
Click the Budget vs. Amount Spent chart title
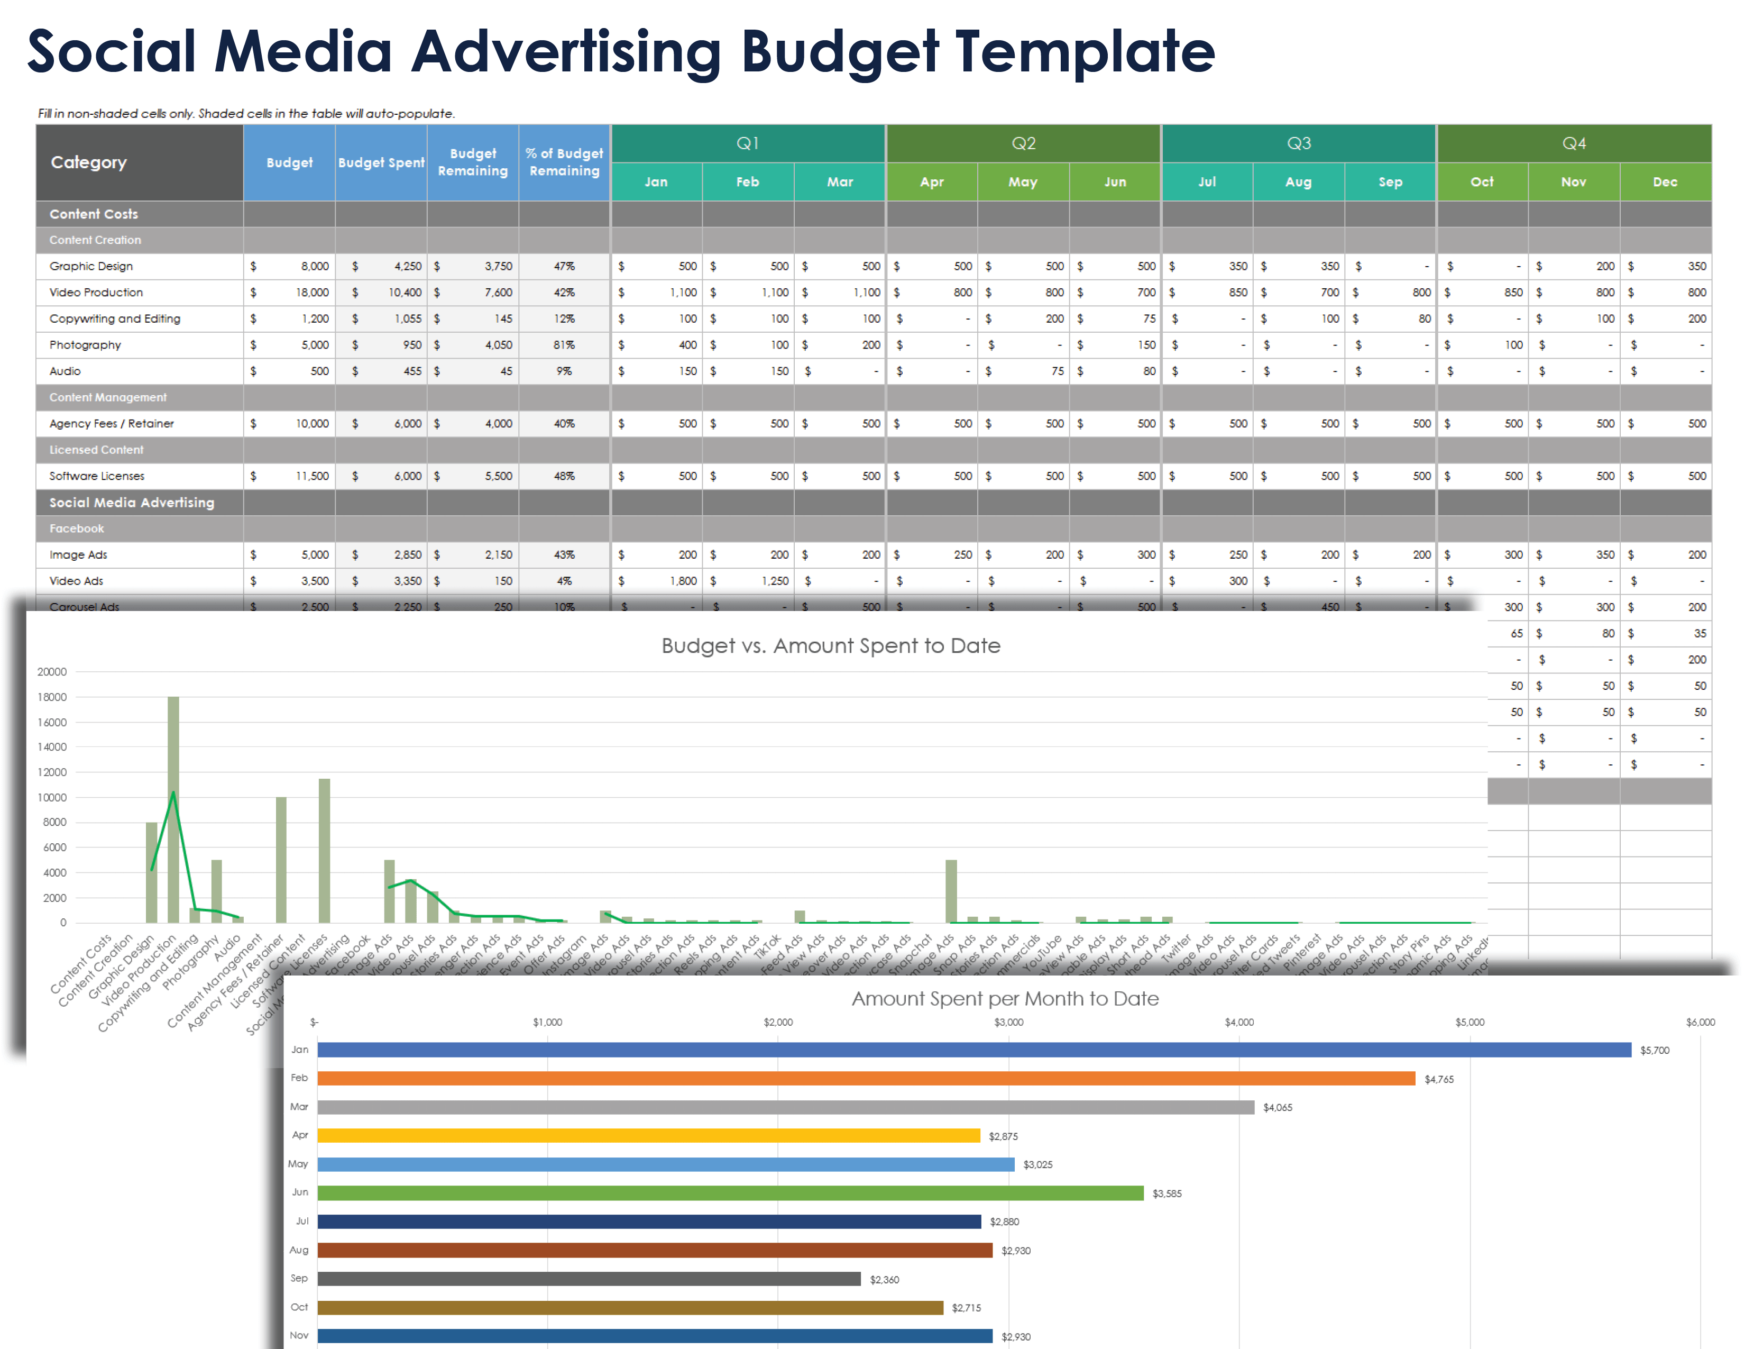coord(831,646)
